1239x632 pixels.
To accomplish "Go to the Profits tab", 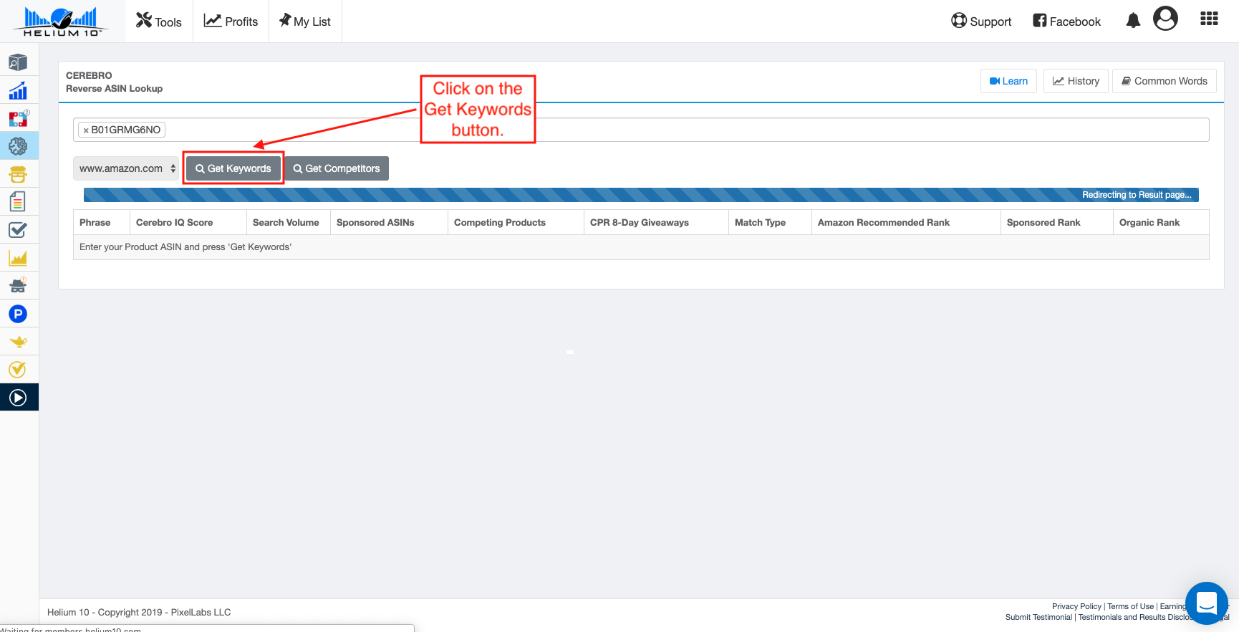I will point(231,21).
